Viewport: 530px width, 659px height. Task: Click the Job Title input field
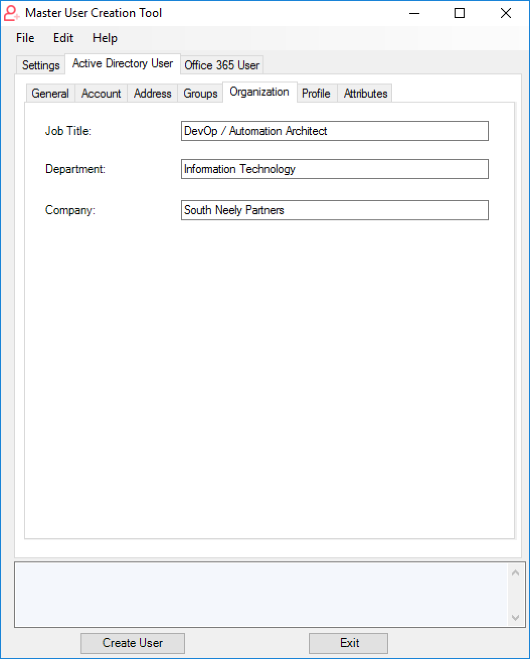pos(335,131)
